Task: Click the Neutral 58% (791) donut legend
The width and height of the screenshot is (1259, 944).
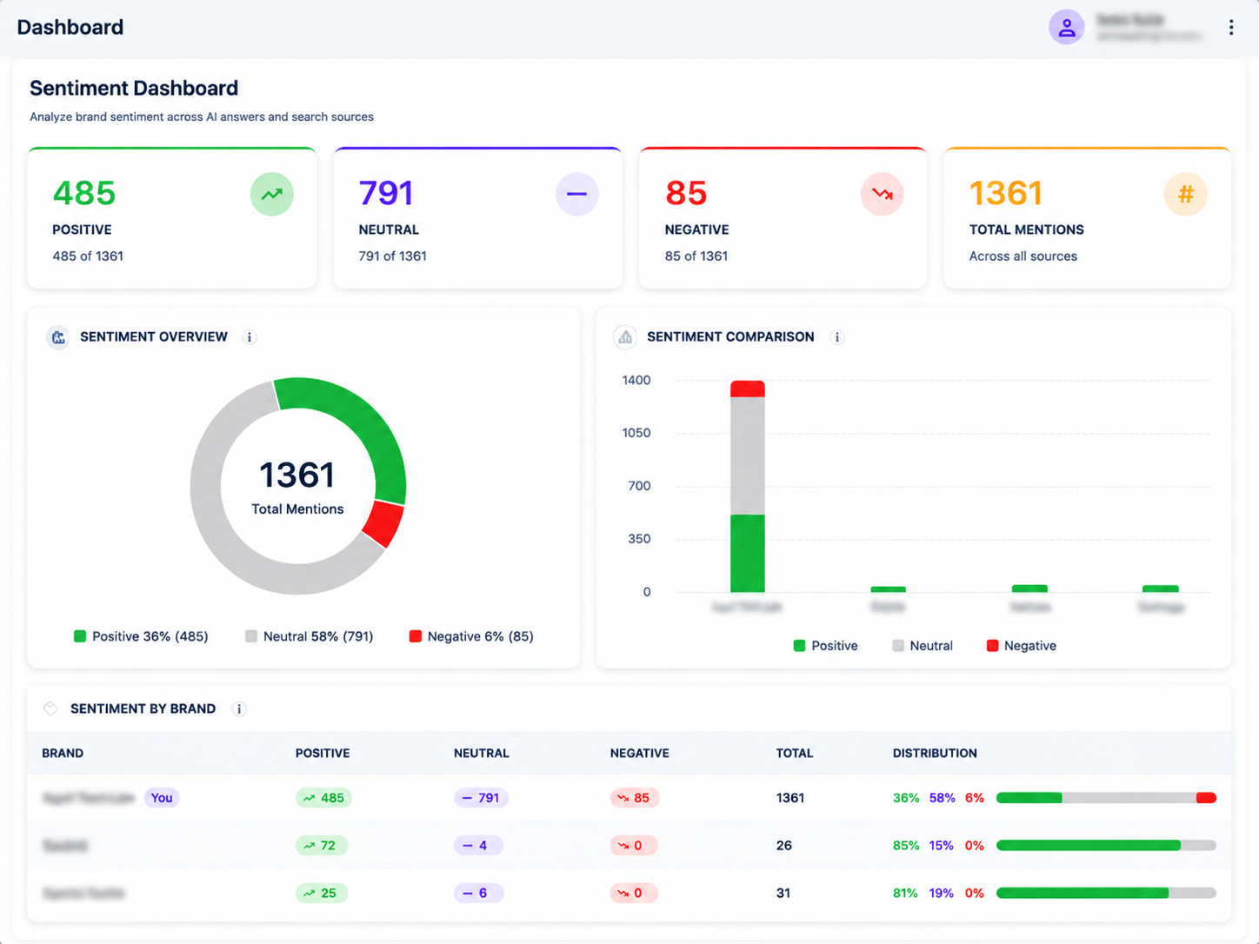Action: [x=310, y=636]
